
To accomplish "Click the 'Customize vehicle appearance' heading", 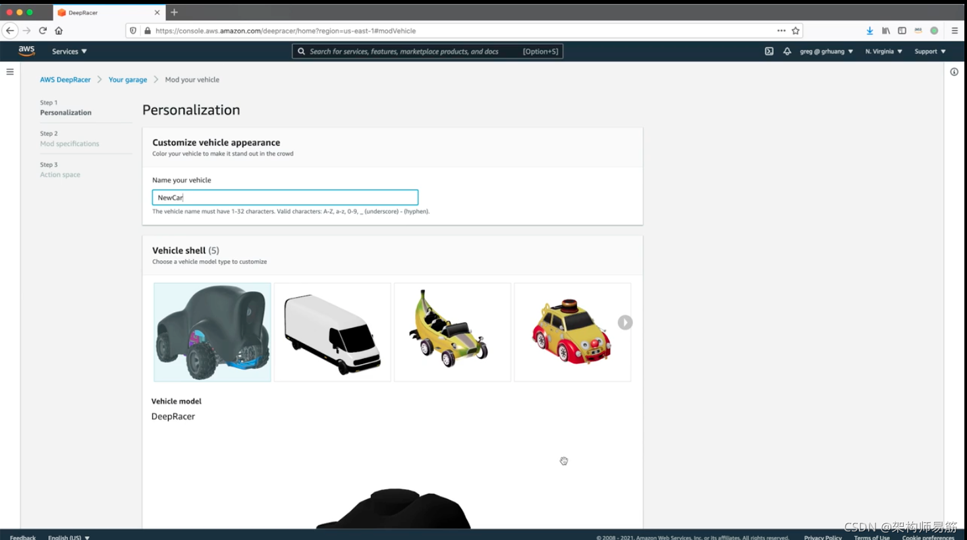I will tap(216, 142).
